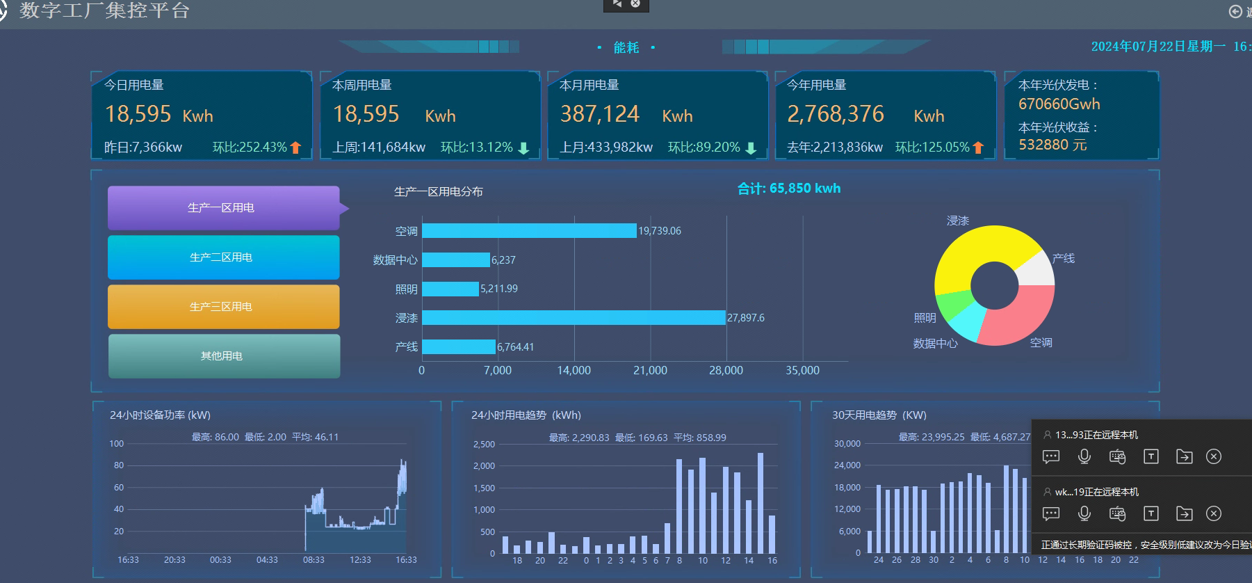Disconnect the 13...93 remote session
This screenshot has width=1252, height=583.
point(1214,456)
